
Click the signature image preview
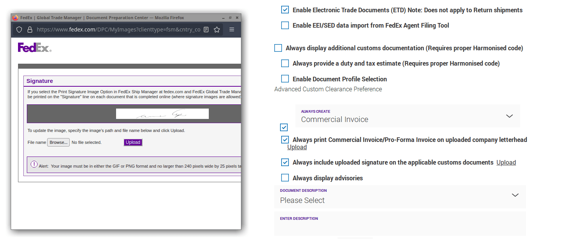tap(162, 114)
